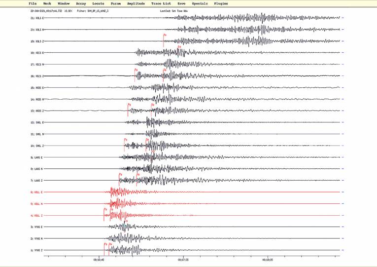
Task: Click the Save menu
Action: click(x=181, y=3)
